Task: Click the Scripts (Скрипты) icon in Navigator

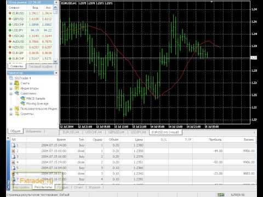Action: click(x=17, y=114)
